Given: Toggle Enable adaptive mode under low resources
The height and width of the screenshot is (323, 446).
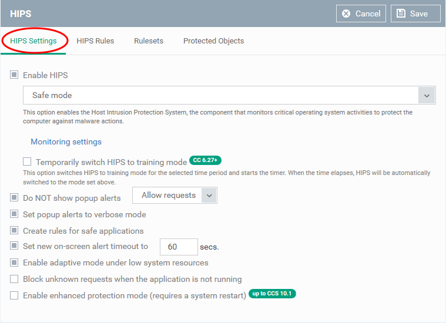Looking at the screenshot, I should (x=14, y=263).
